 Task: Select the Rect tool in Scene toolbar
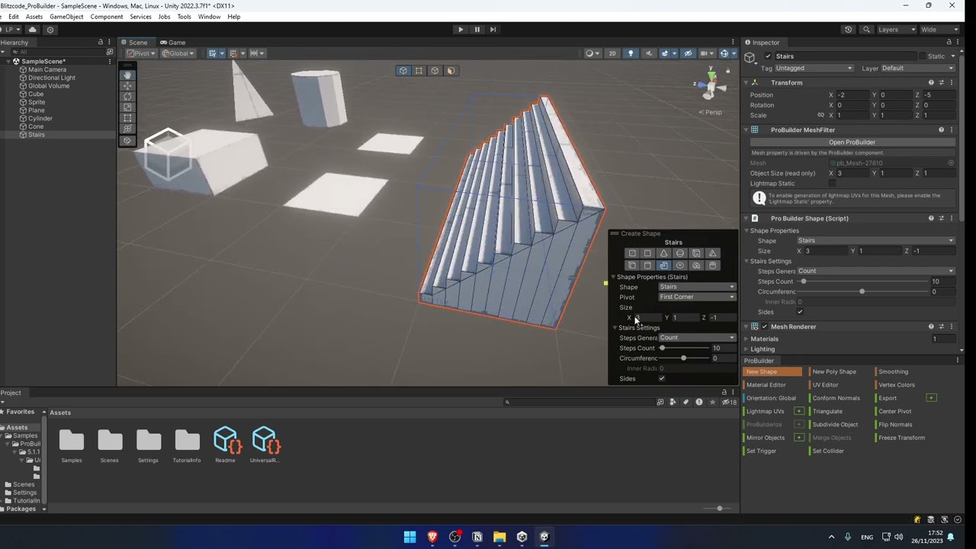pyautogui.click(x=127, y=118)
